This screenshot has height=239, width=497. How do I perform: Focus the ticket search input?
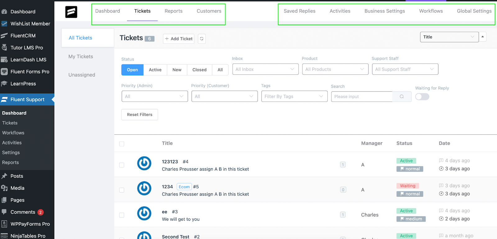coord(362,97)
